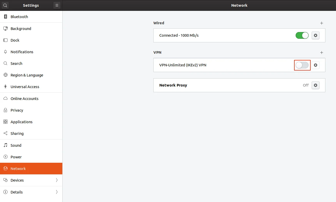Expand the Devices submenu chevron
The width and height of the screenshot is (336, 202).
click(57, 180)
